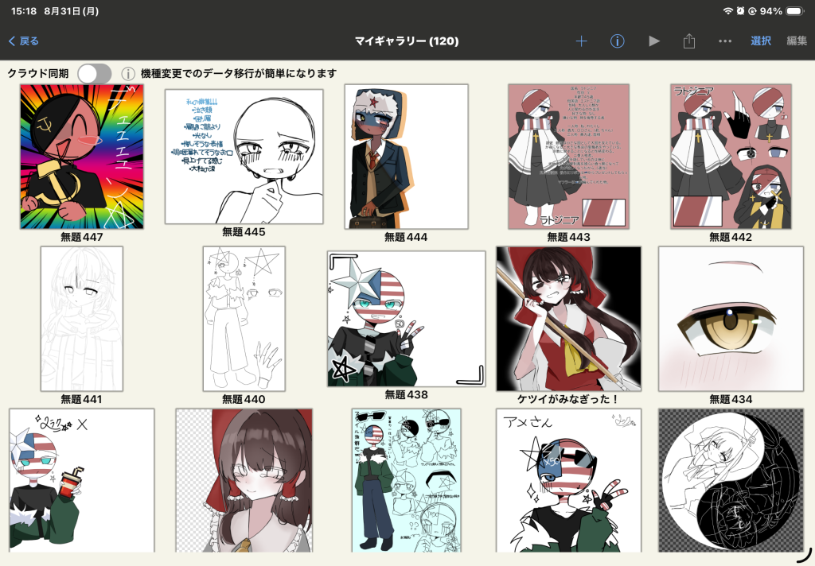
Task: Tap the battery icon in status bar
Action: click(x=795, y=11)
